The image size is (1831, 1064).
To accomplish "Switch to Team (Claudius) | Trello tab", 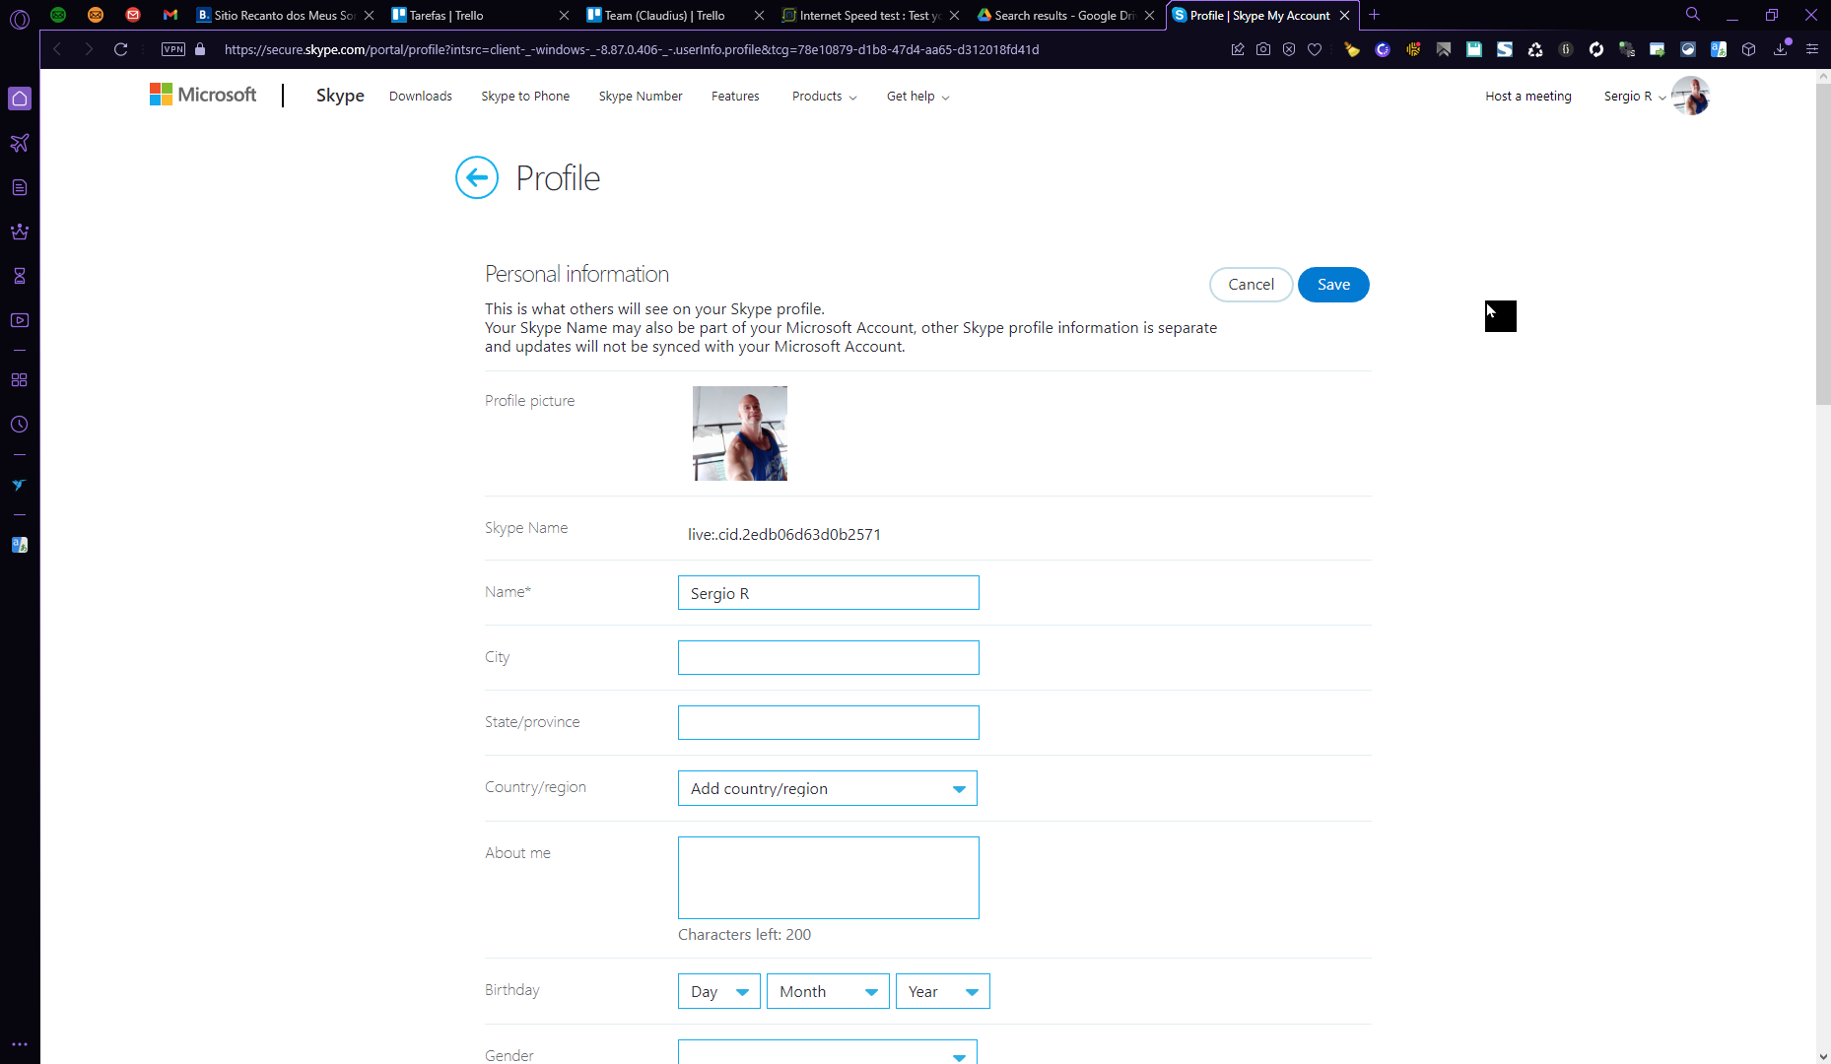I will (676, 15).
